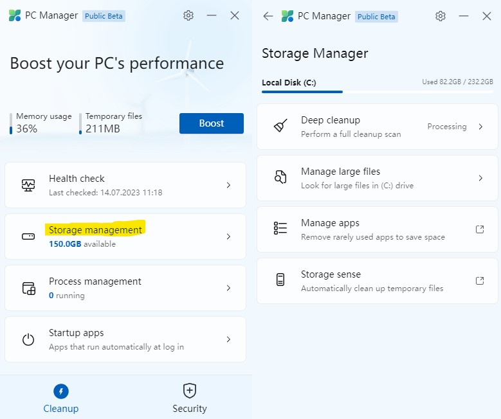501x419 pixels.
Task: Click the Storage Manager heading
Action: 315,53
